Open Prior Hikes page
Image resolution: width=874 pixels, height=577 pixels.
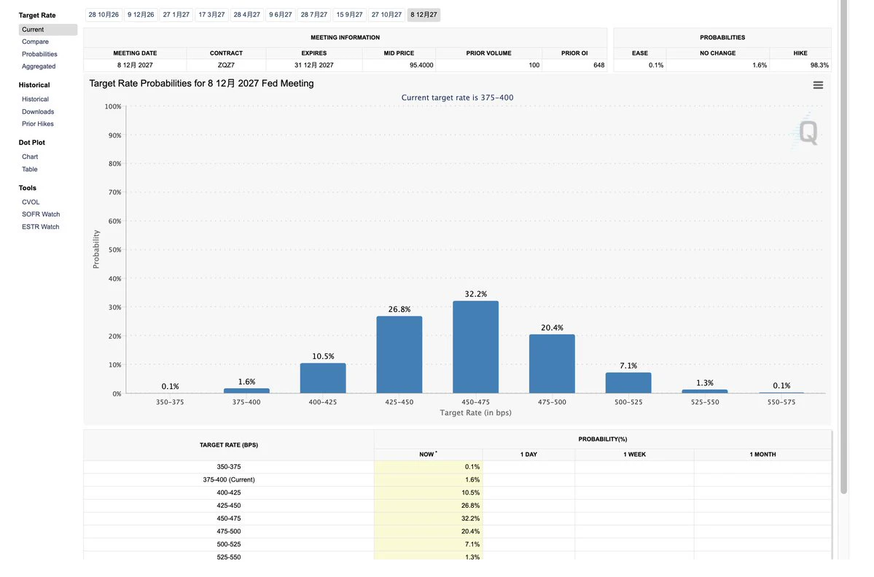click(x=38, y=124)
